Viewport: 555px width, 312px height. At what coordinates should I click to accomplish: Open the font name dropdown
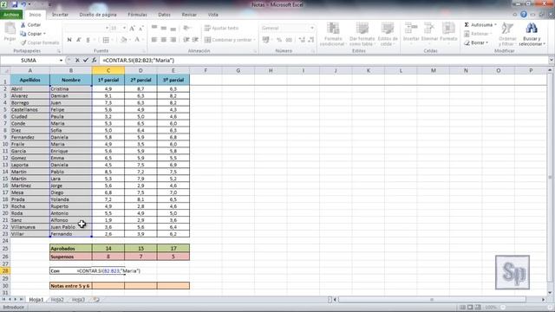click(x=107, y=28)
